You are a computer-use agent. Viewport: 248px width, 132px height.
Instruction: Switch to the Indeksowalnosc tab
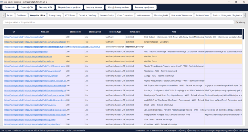pyautogui.click(x=143, y=16)
